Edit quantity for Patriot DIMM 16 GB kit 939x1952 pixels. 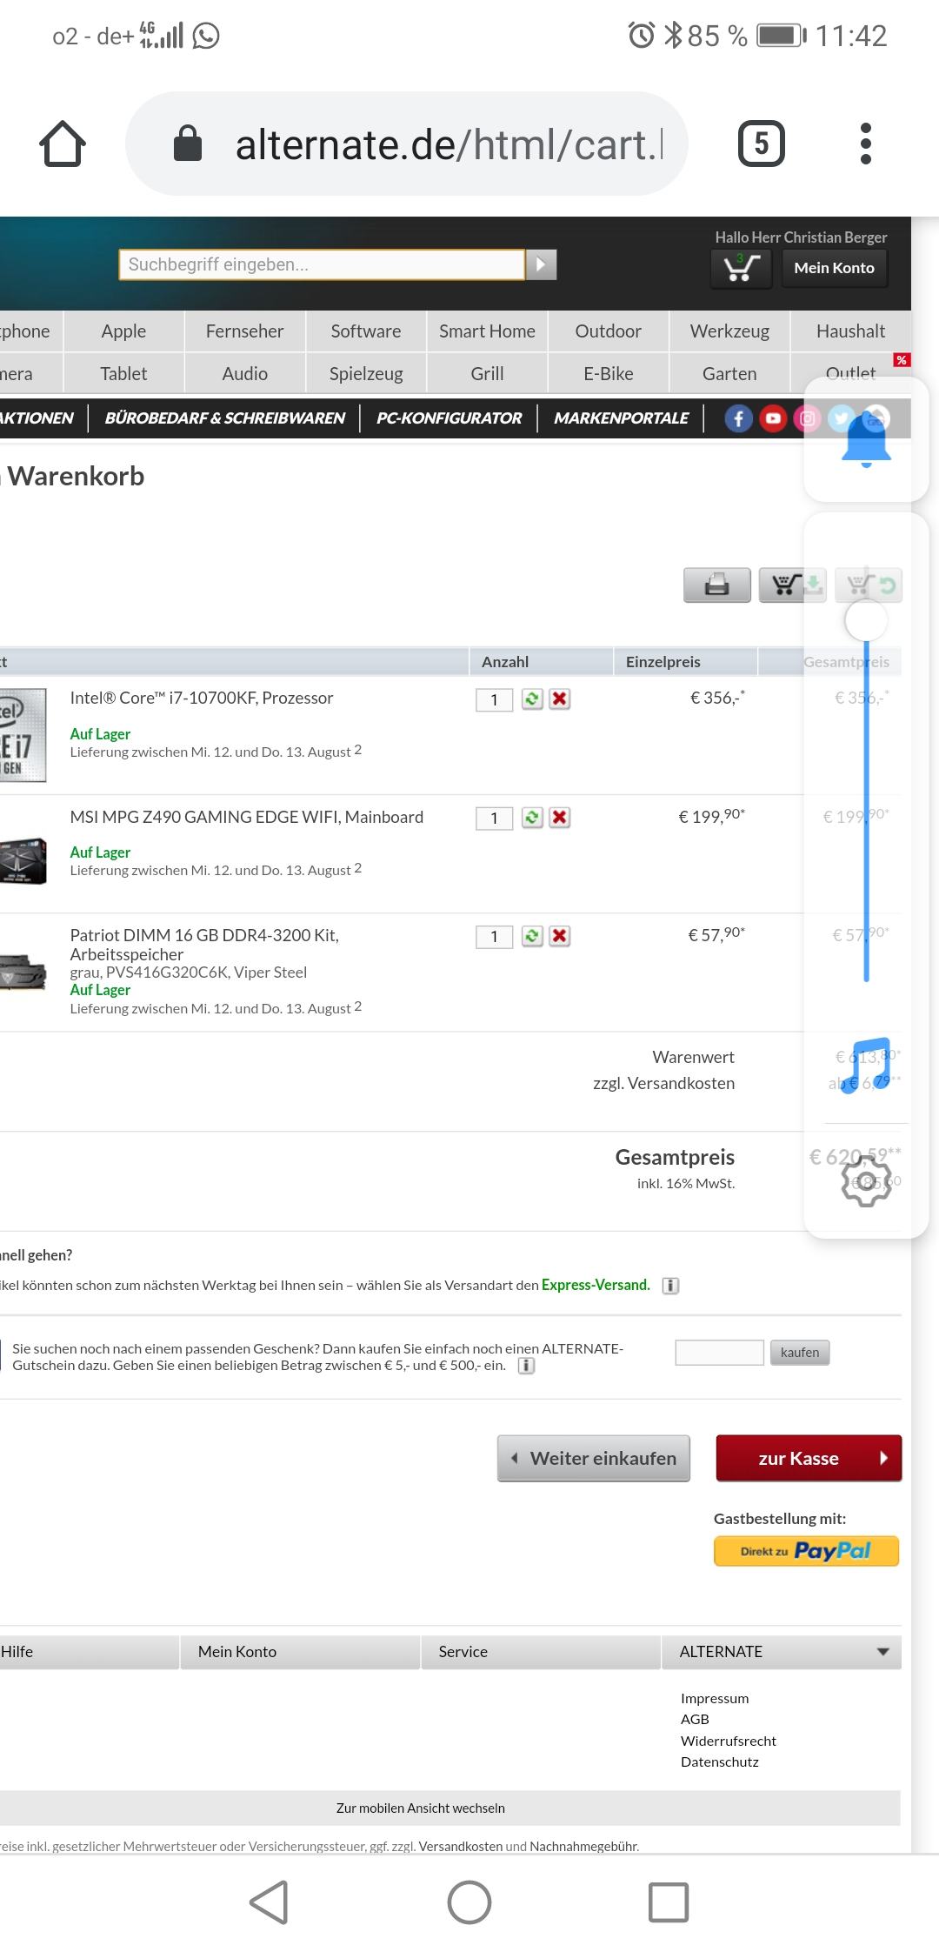click(x=494, y=937)
